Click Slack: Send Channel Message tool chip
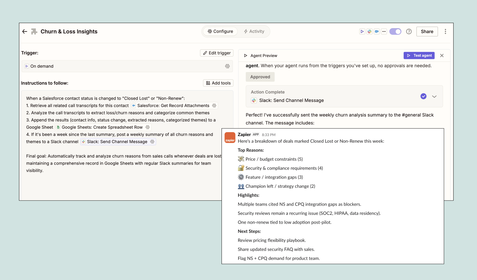The width and height of the screenshot is (477, 280). coord(118,142)
